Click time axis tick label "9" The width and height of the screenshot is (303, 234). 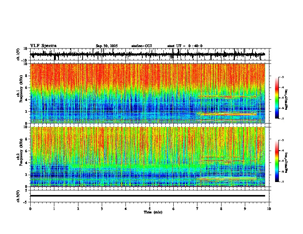[245, 209]
